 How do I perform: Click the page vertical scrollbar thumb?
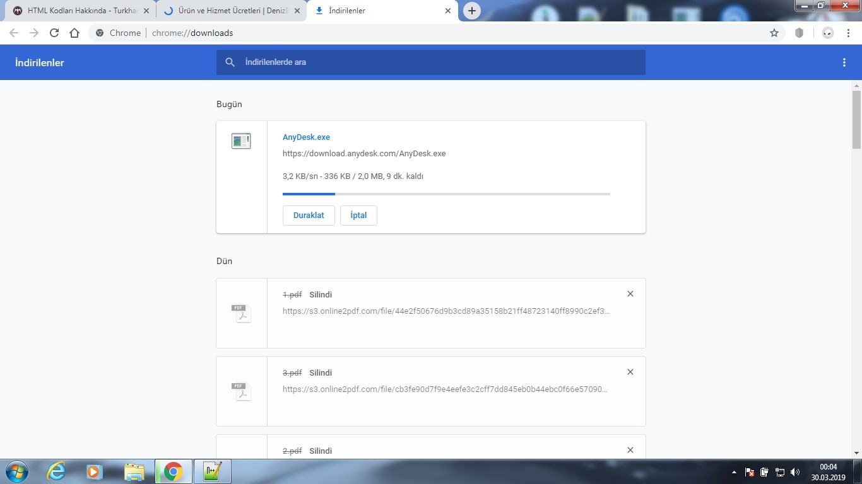tap(856, 120)
